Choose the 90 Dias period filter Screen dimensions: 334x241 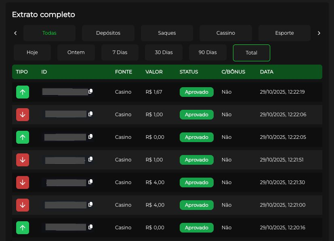click(x=208, y=52)
